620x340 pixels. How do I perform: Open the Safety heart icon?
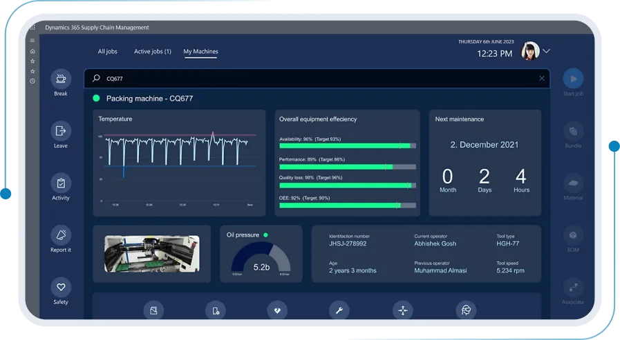pyautogui.click(x=61, y=287)
